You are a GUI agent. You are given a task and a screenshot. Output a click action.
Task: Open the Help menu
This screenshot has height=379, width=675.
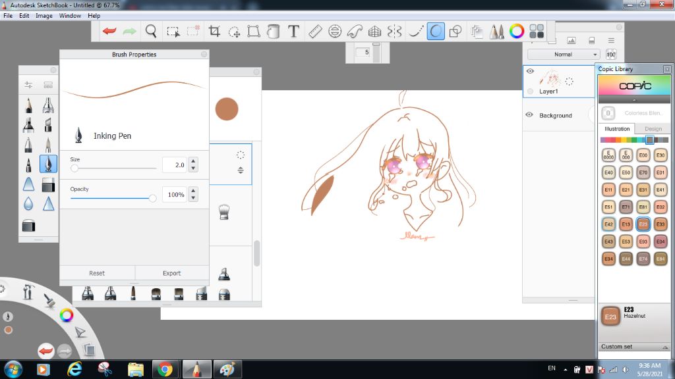coord(94,16)
